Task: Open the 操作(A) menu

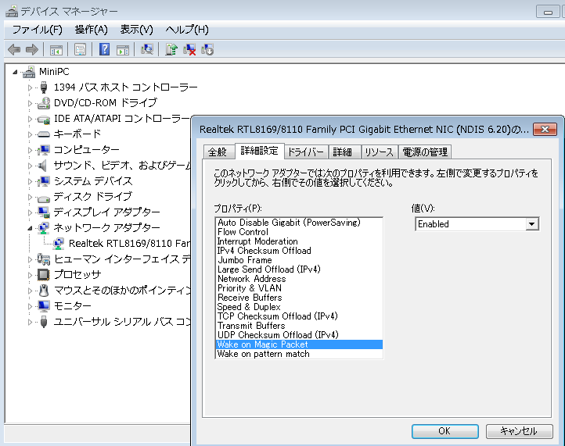Action: pyautogui.click(x=91, y=30)
